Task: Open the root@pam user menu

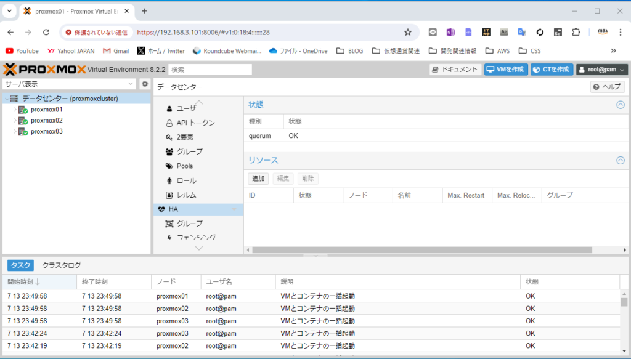Action: 601,70
